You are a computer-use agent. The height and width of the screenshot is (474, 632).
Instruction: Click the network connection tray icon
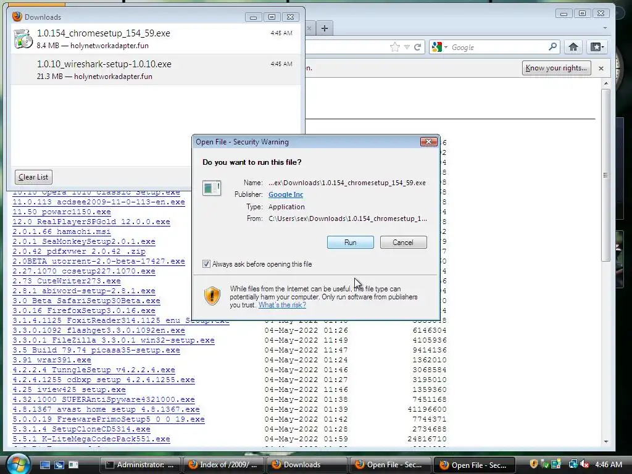pyautogui.click(x=573, y=464)
